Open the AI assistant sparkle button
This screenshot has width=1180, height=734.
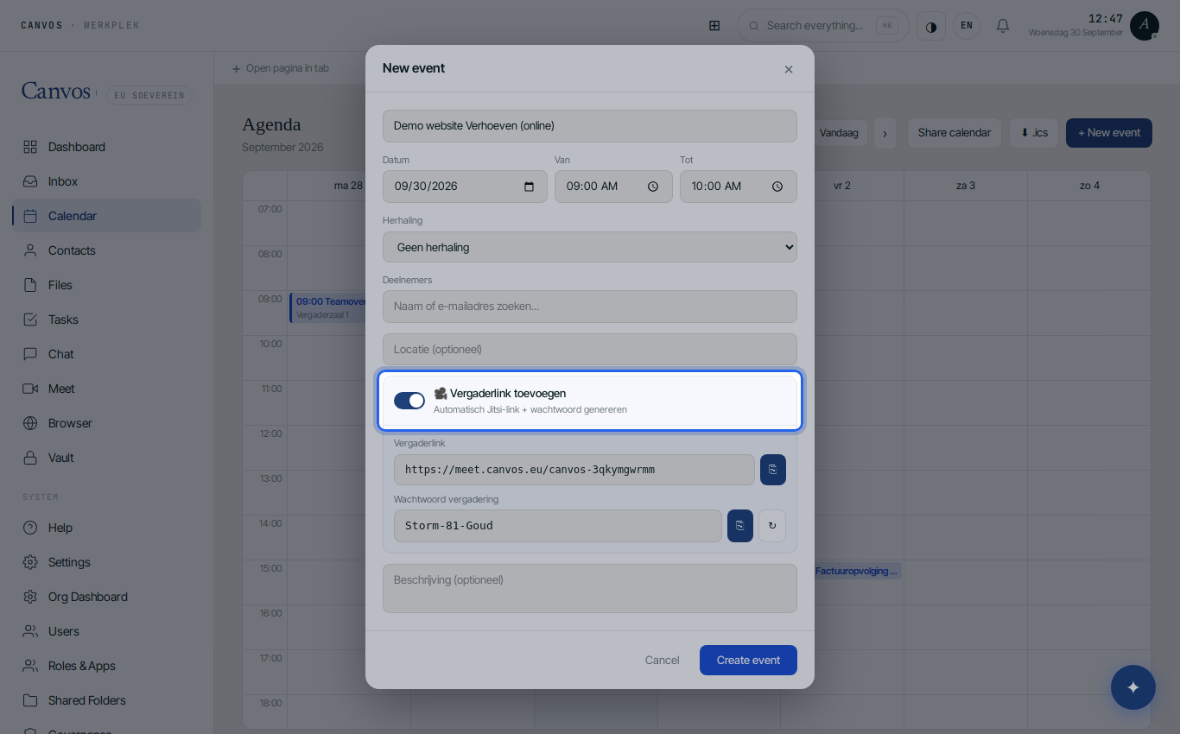click(x=1133, y=687)
